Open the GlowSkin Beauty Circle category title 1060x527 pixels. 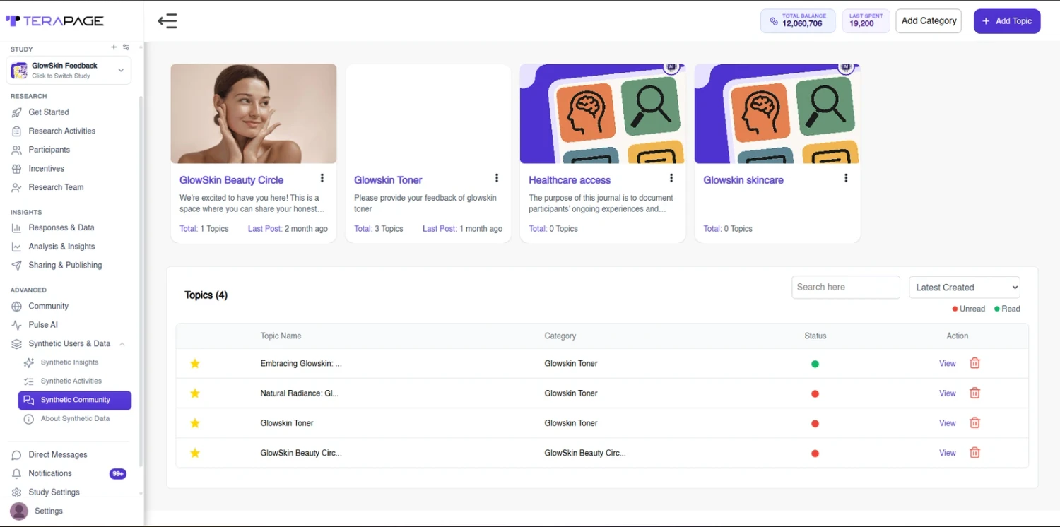click(231, 180)
